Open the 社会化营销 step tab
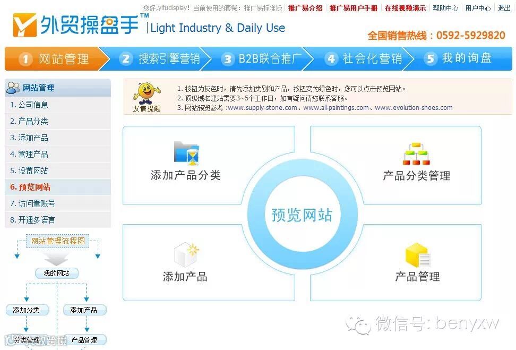Screen dimensions: 516x350 coord(364,59)
